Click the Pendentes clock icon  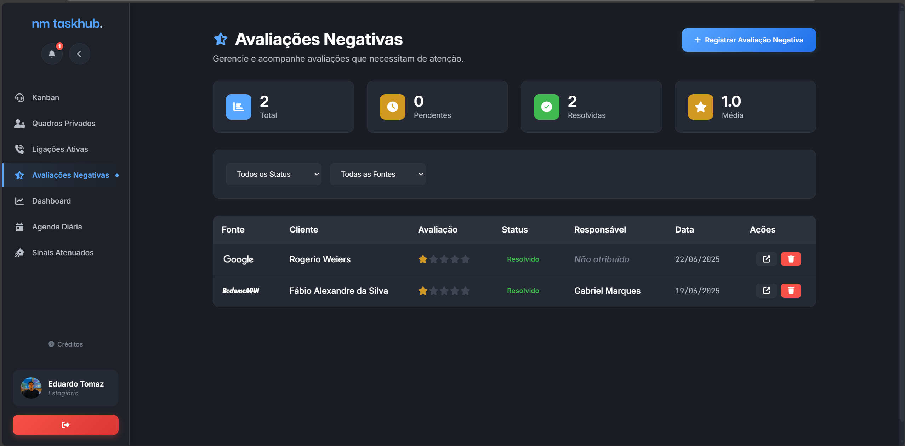(x=392, y=107)
